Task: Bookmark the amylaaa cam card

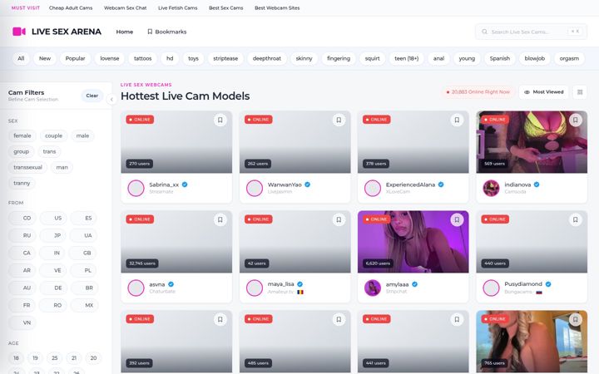Action: (x=457, y=219)
